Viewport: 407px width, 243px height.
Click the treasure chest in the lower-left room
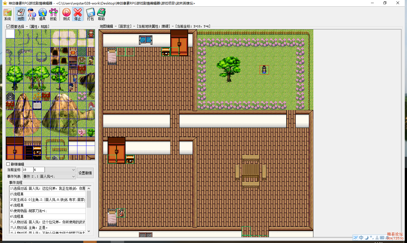130,159
